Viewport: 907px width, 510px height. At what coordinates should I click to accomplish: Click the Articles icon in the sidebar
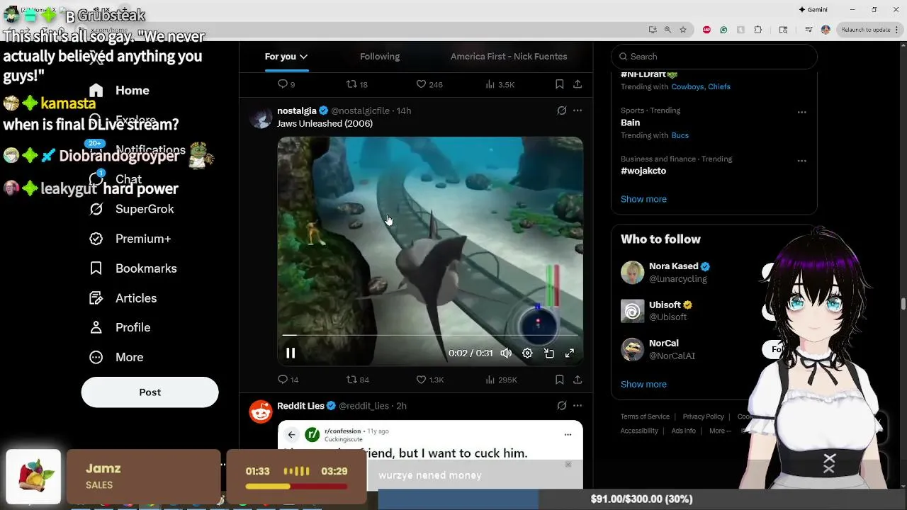[x=96, y=298]
